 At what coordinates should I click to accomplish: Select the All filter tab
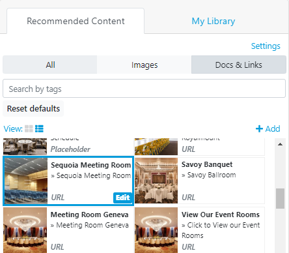50,65
